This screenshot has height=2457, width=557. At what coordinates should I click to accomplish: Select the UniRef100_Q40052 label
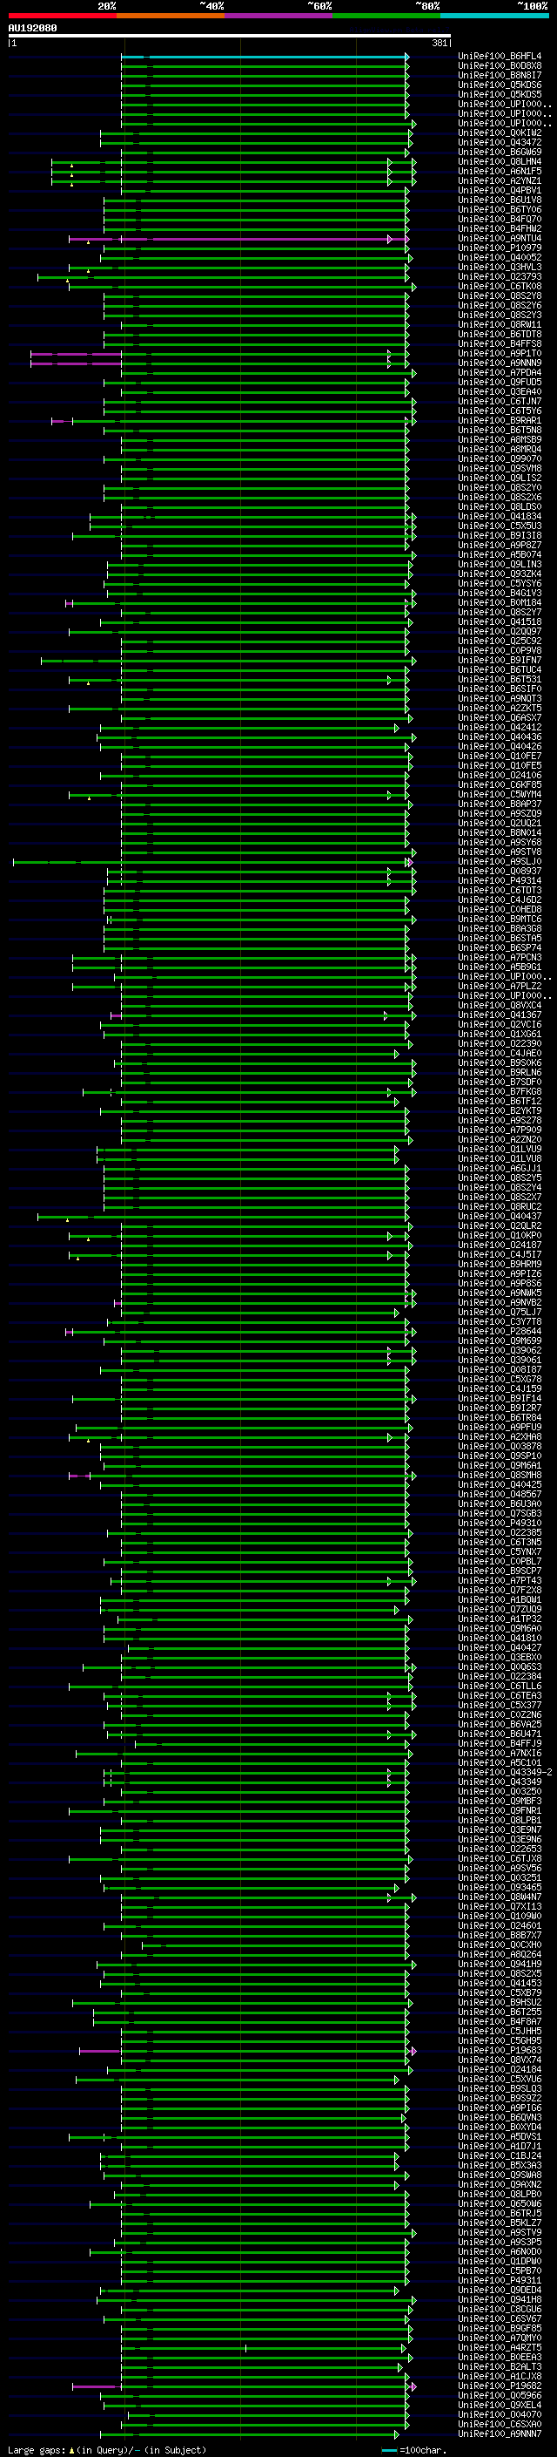[x=499, y=259]
